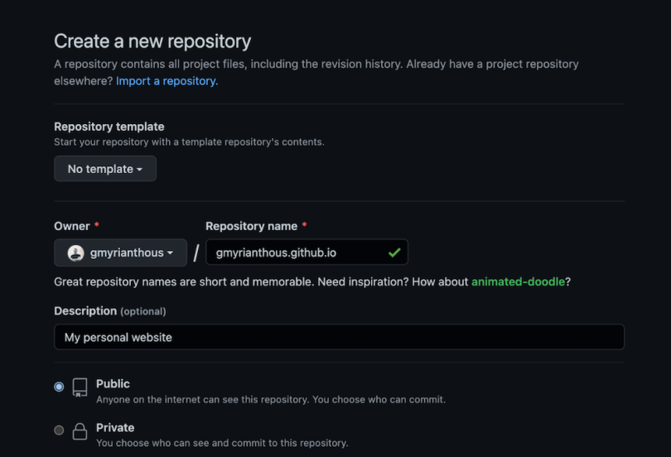Select the Public radio button
This screenshot has width=671, height=457.
click(59, 387)
